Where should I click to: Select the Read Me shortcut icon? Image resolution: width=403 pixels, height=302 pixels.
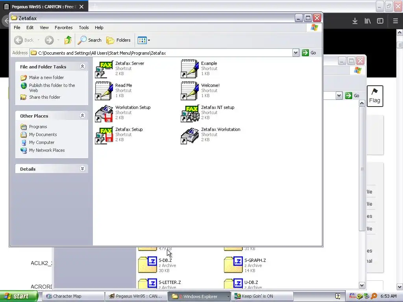click(x=104, y=91)
